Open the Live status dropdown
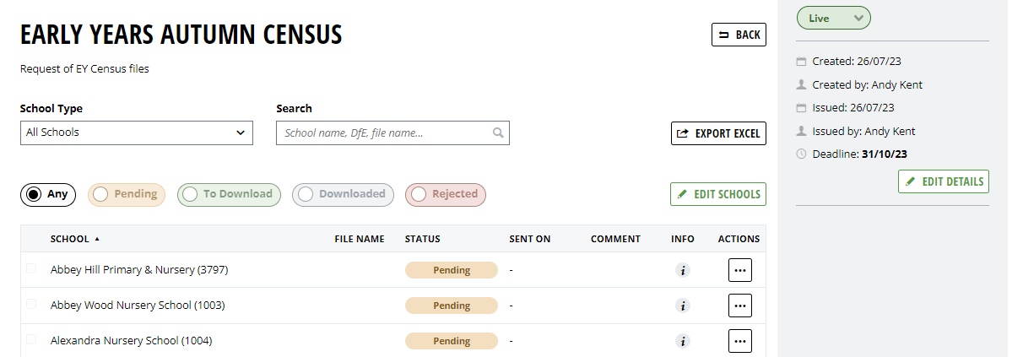The width and height of the screenshot is (1023, 357). [834, 18]
